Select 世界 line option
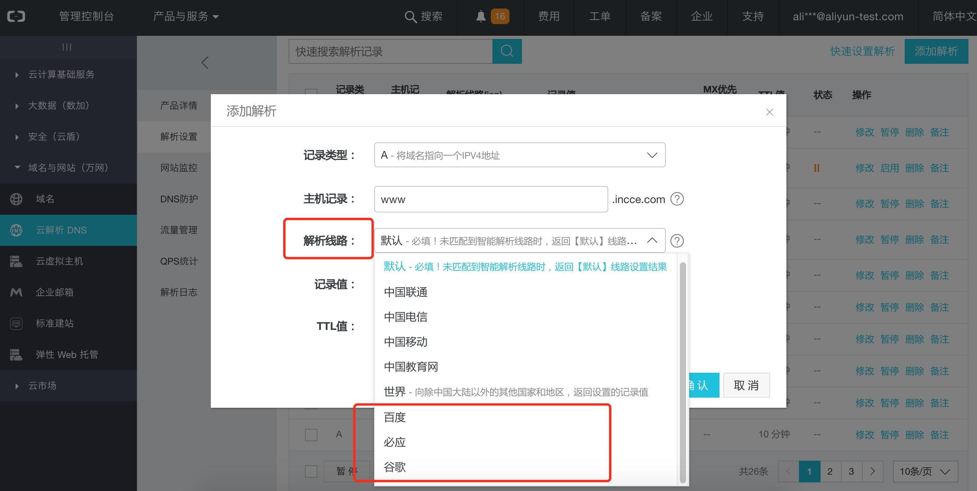Screen dimensions: 977x491 [525, 392]
